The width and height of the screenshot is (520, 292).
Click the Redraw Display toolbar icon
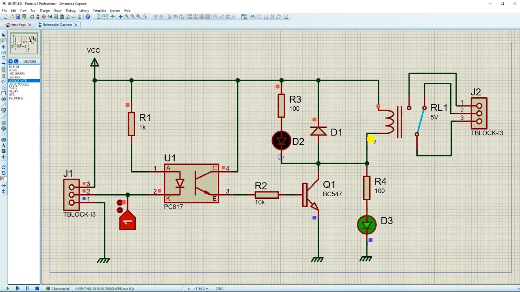pyautogui.click(x=98, y=17)
